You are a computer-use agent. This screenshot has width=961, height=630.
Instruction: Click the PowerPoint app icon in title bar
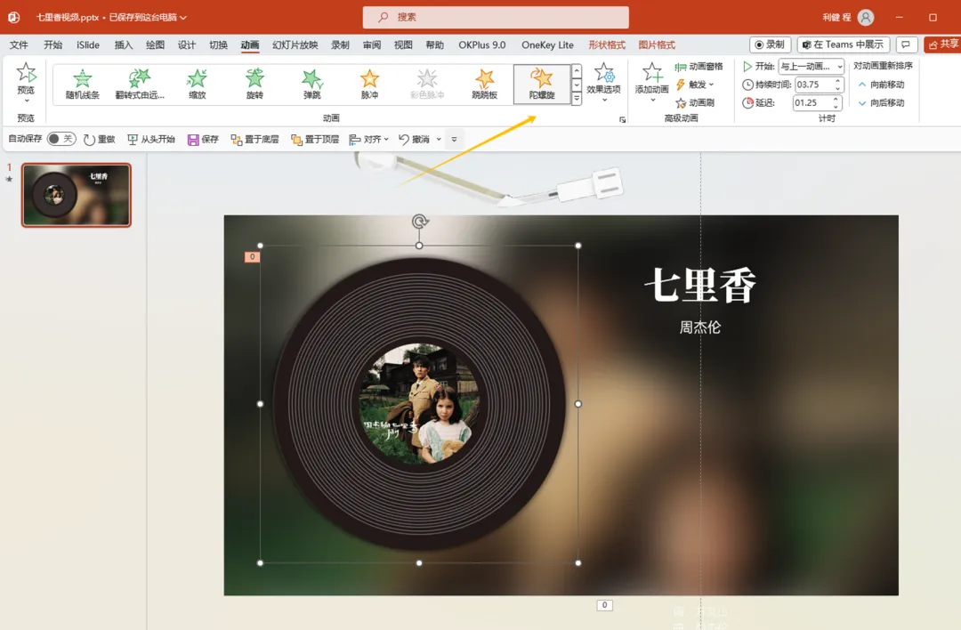click(x=13, y=17)
